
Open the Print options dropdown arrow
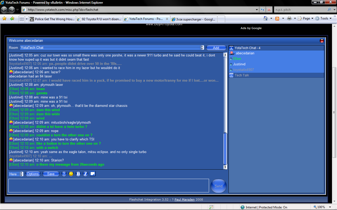(295, 18)
